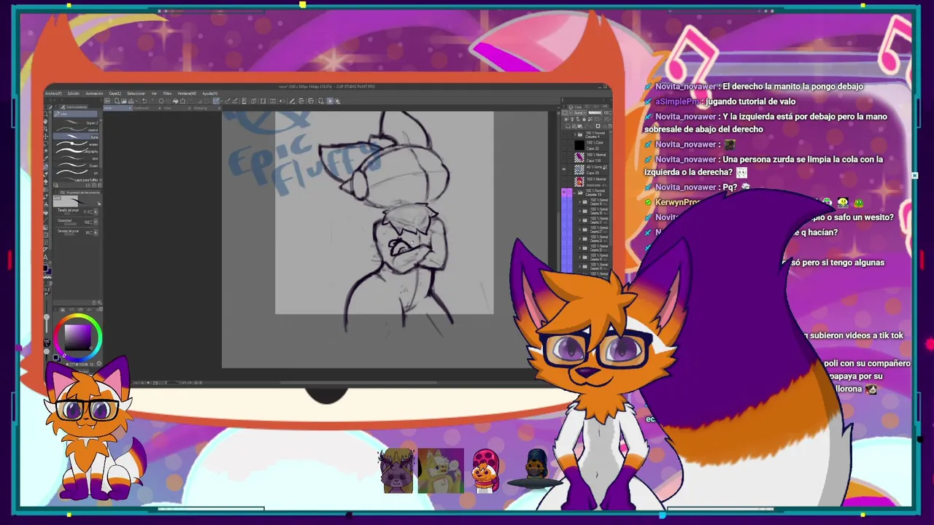This screenshot has width=934, height=525.
Task: Click the Redo toolbar icon
Action: 152,101
